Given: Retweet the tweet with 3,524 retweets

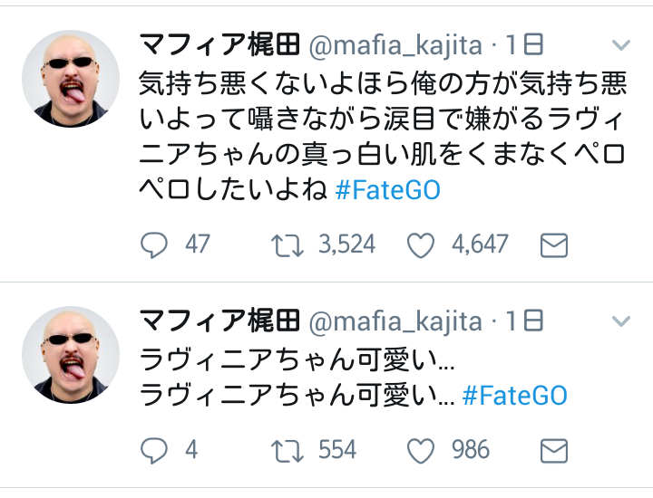Looking at the screenshot, I should coord(287,244).
